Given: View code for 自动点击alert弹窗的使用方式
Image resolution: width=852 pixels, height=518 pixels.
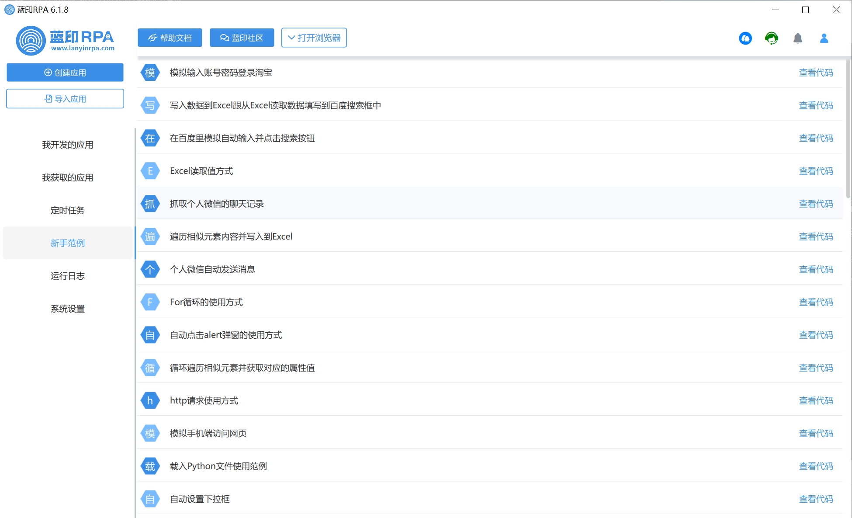Looking at the screenshot, I should (816, 335).
